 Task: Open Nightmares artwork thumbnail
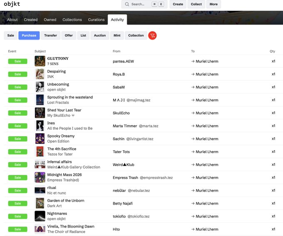click(40, 216)
